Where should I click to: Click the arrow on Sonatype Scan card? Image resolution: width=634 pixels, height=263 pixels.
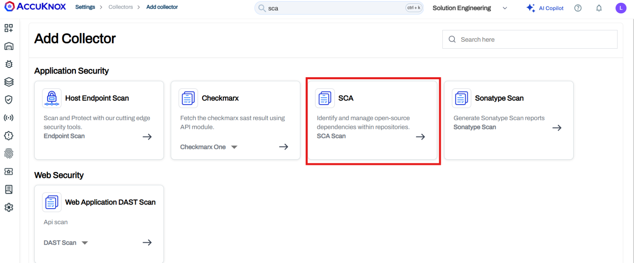[557, 128]
